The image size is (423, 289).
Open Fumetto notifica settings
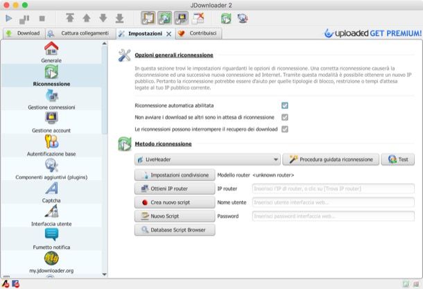51,239
